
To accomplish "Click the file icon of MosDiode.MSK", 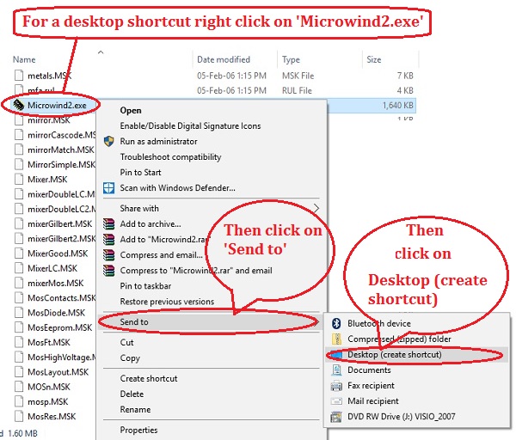I will pyautogui.click(x=19, y=313).
